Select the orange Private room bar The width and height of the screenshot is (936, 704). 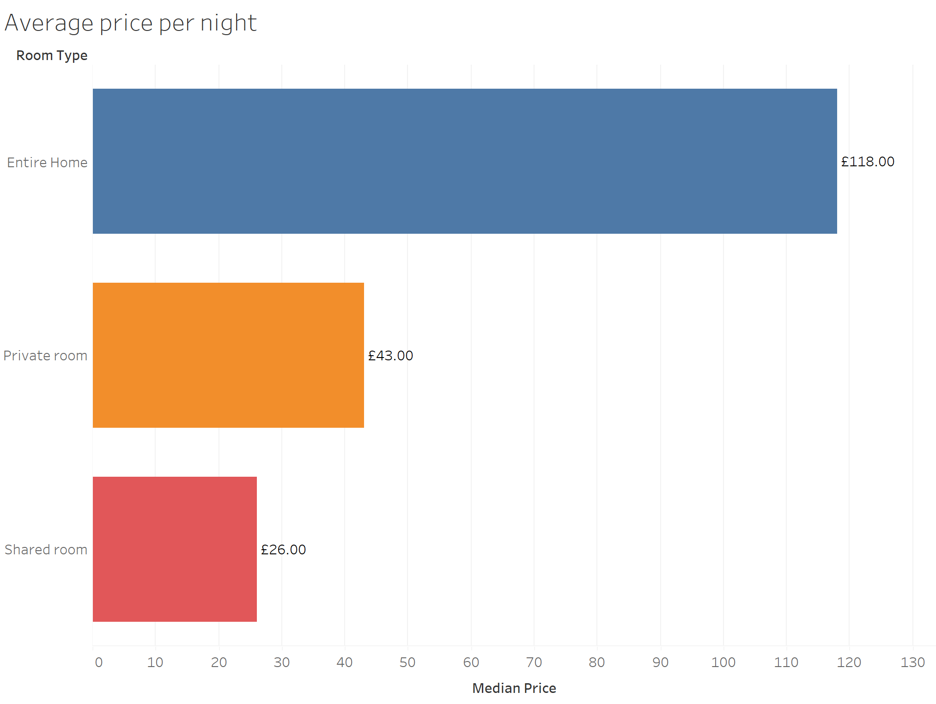[x=228, y=355]
